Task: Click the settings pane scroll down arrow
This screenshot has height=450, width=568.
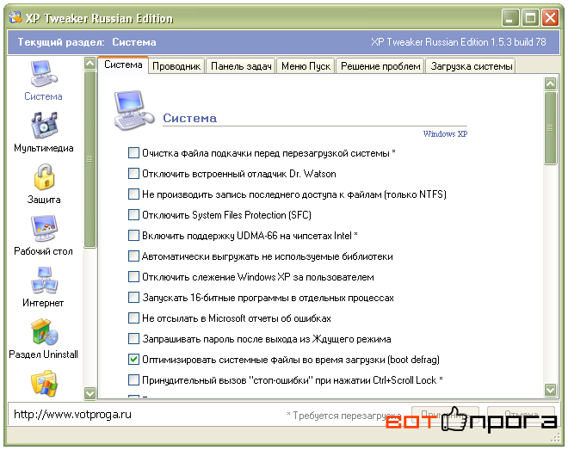Action: (x=550, y=390)
